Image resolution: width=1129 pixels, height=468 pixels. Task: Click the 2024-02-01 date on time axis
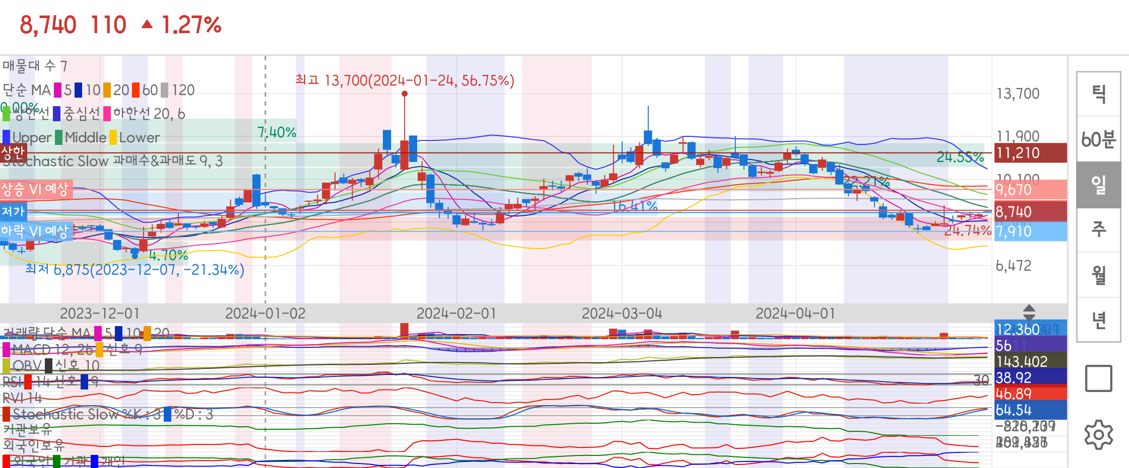[x=456, y=314]
